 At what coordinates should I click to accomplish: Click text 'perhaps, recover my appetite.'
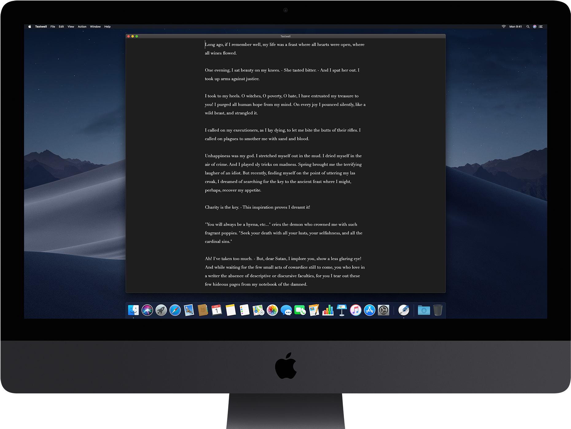[x=233, y=190]
